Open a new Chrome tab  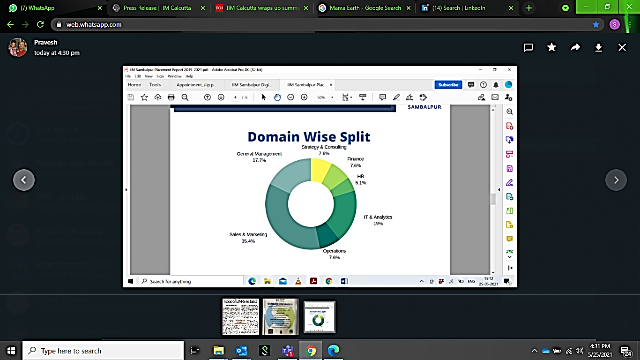pyautogui.click(x=529, y=8)
